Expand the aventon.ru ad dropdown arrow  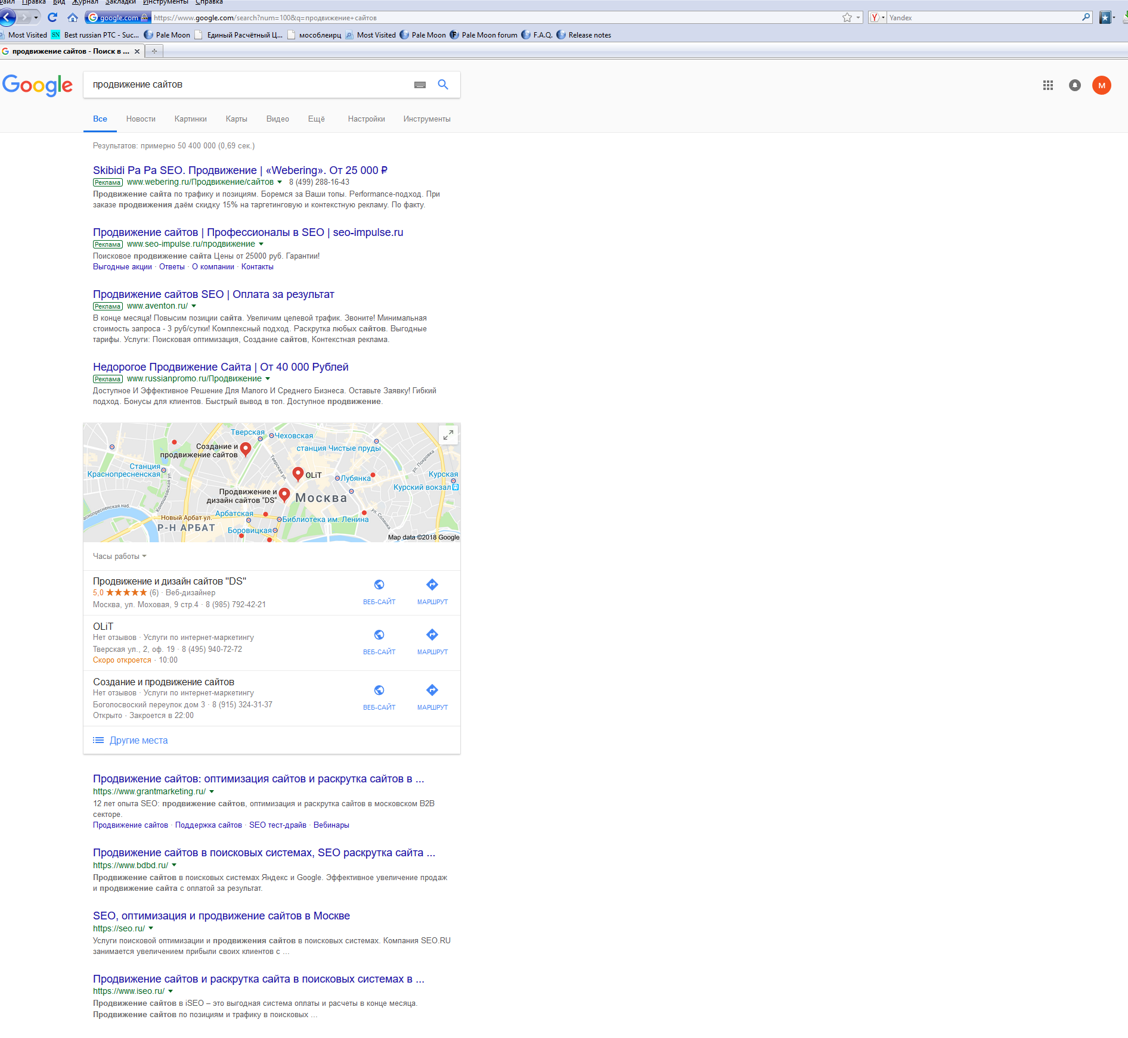(x=194, y=306)
